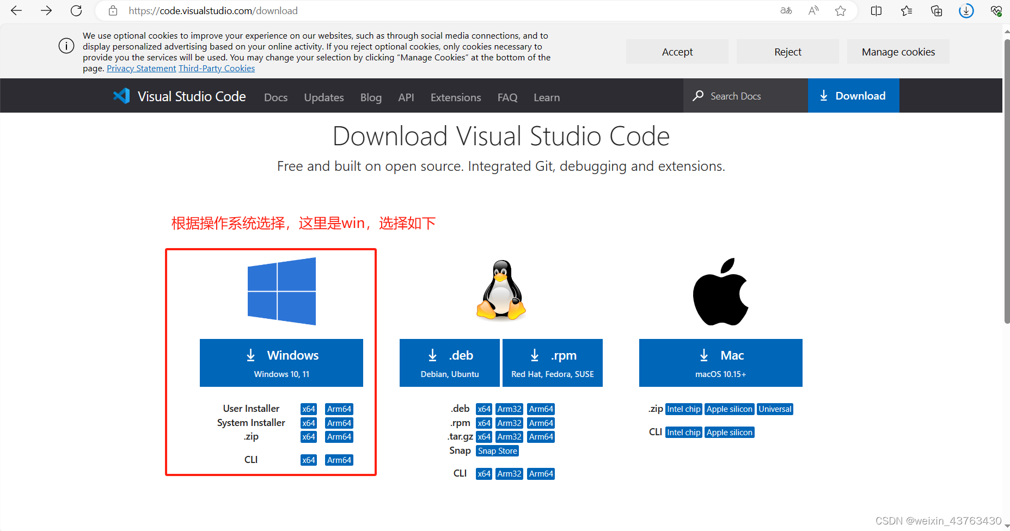Download VS Code for Mac
1010x531 pixels.
(721, 363)
